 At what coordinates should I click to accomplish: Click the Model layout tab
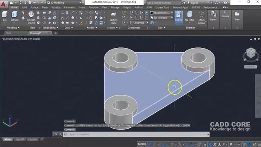(8, 139)
